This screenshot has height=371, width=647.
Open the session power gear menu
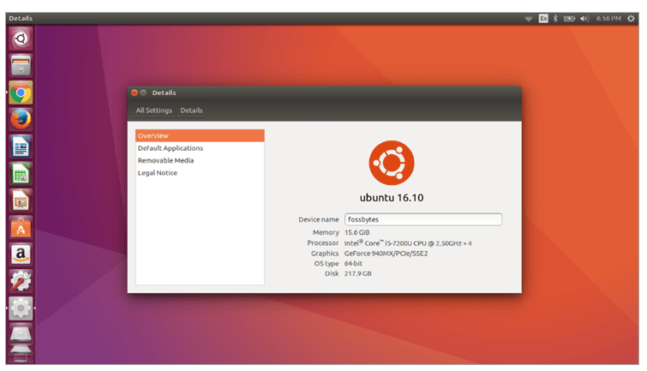(630, 18)
